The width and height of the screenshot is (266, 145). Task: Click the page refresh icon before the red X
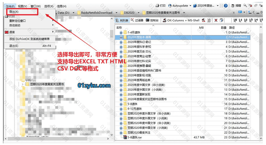pos(209,20)
